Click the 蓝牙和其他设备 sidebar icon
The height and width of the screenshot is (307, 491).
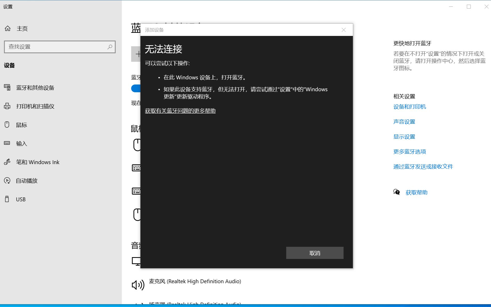click(7, 88)
